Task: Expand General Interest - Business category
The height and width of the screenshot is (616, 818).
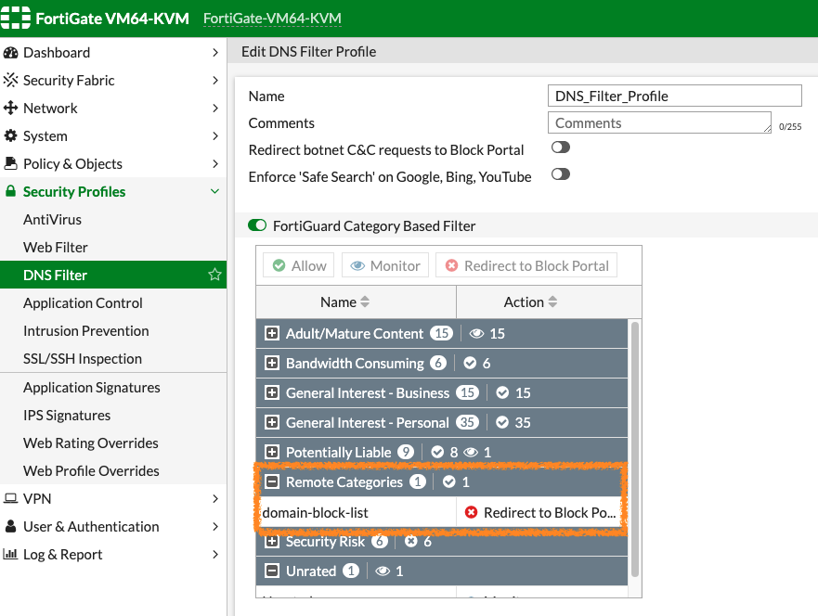Action: click(272, 393)
